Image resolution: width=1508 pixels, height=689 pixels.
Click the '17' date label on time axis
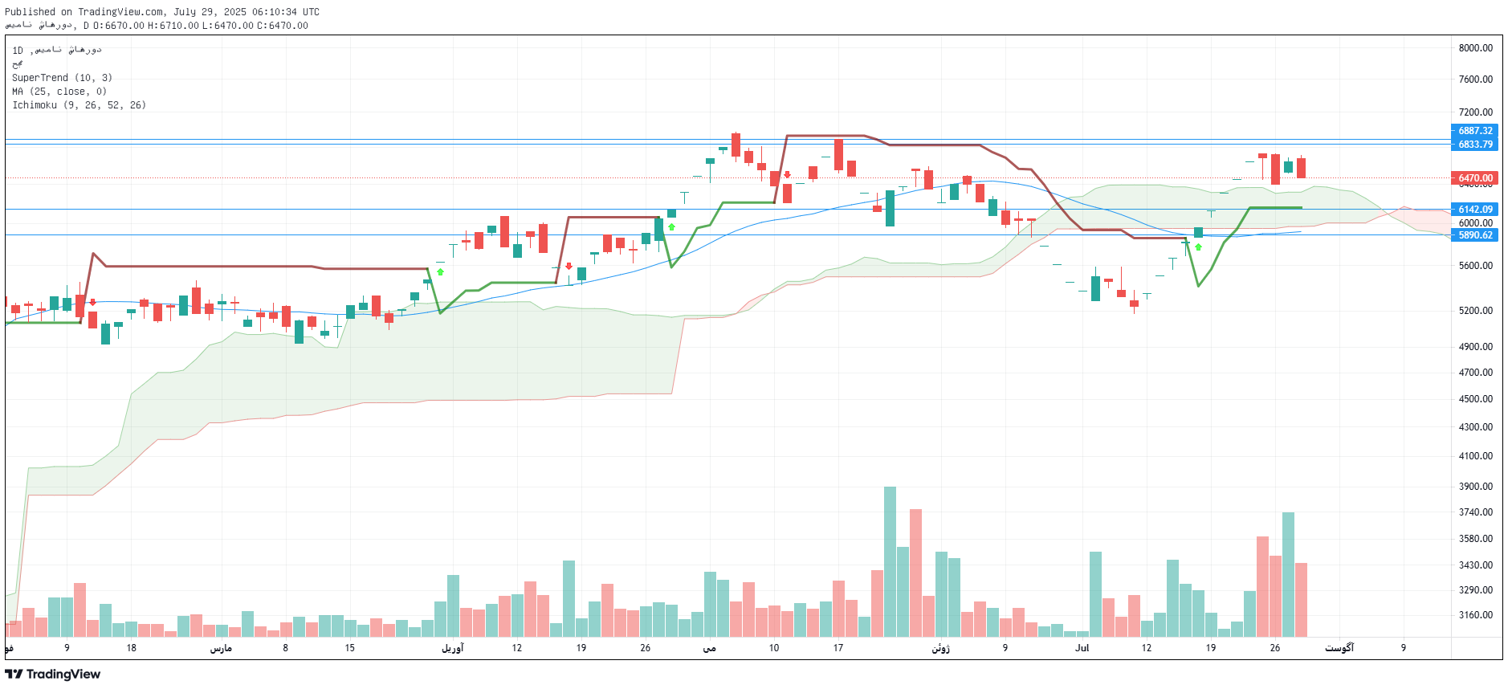(838, 648)
